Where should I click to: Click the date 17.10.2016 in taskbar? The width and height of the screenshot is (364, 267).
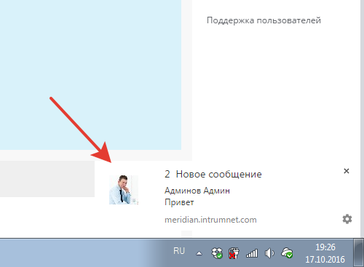point(325,260)
